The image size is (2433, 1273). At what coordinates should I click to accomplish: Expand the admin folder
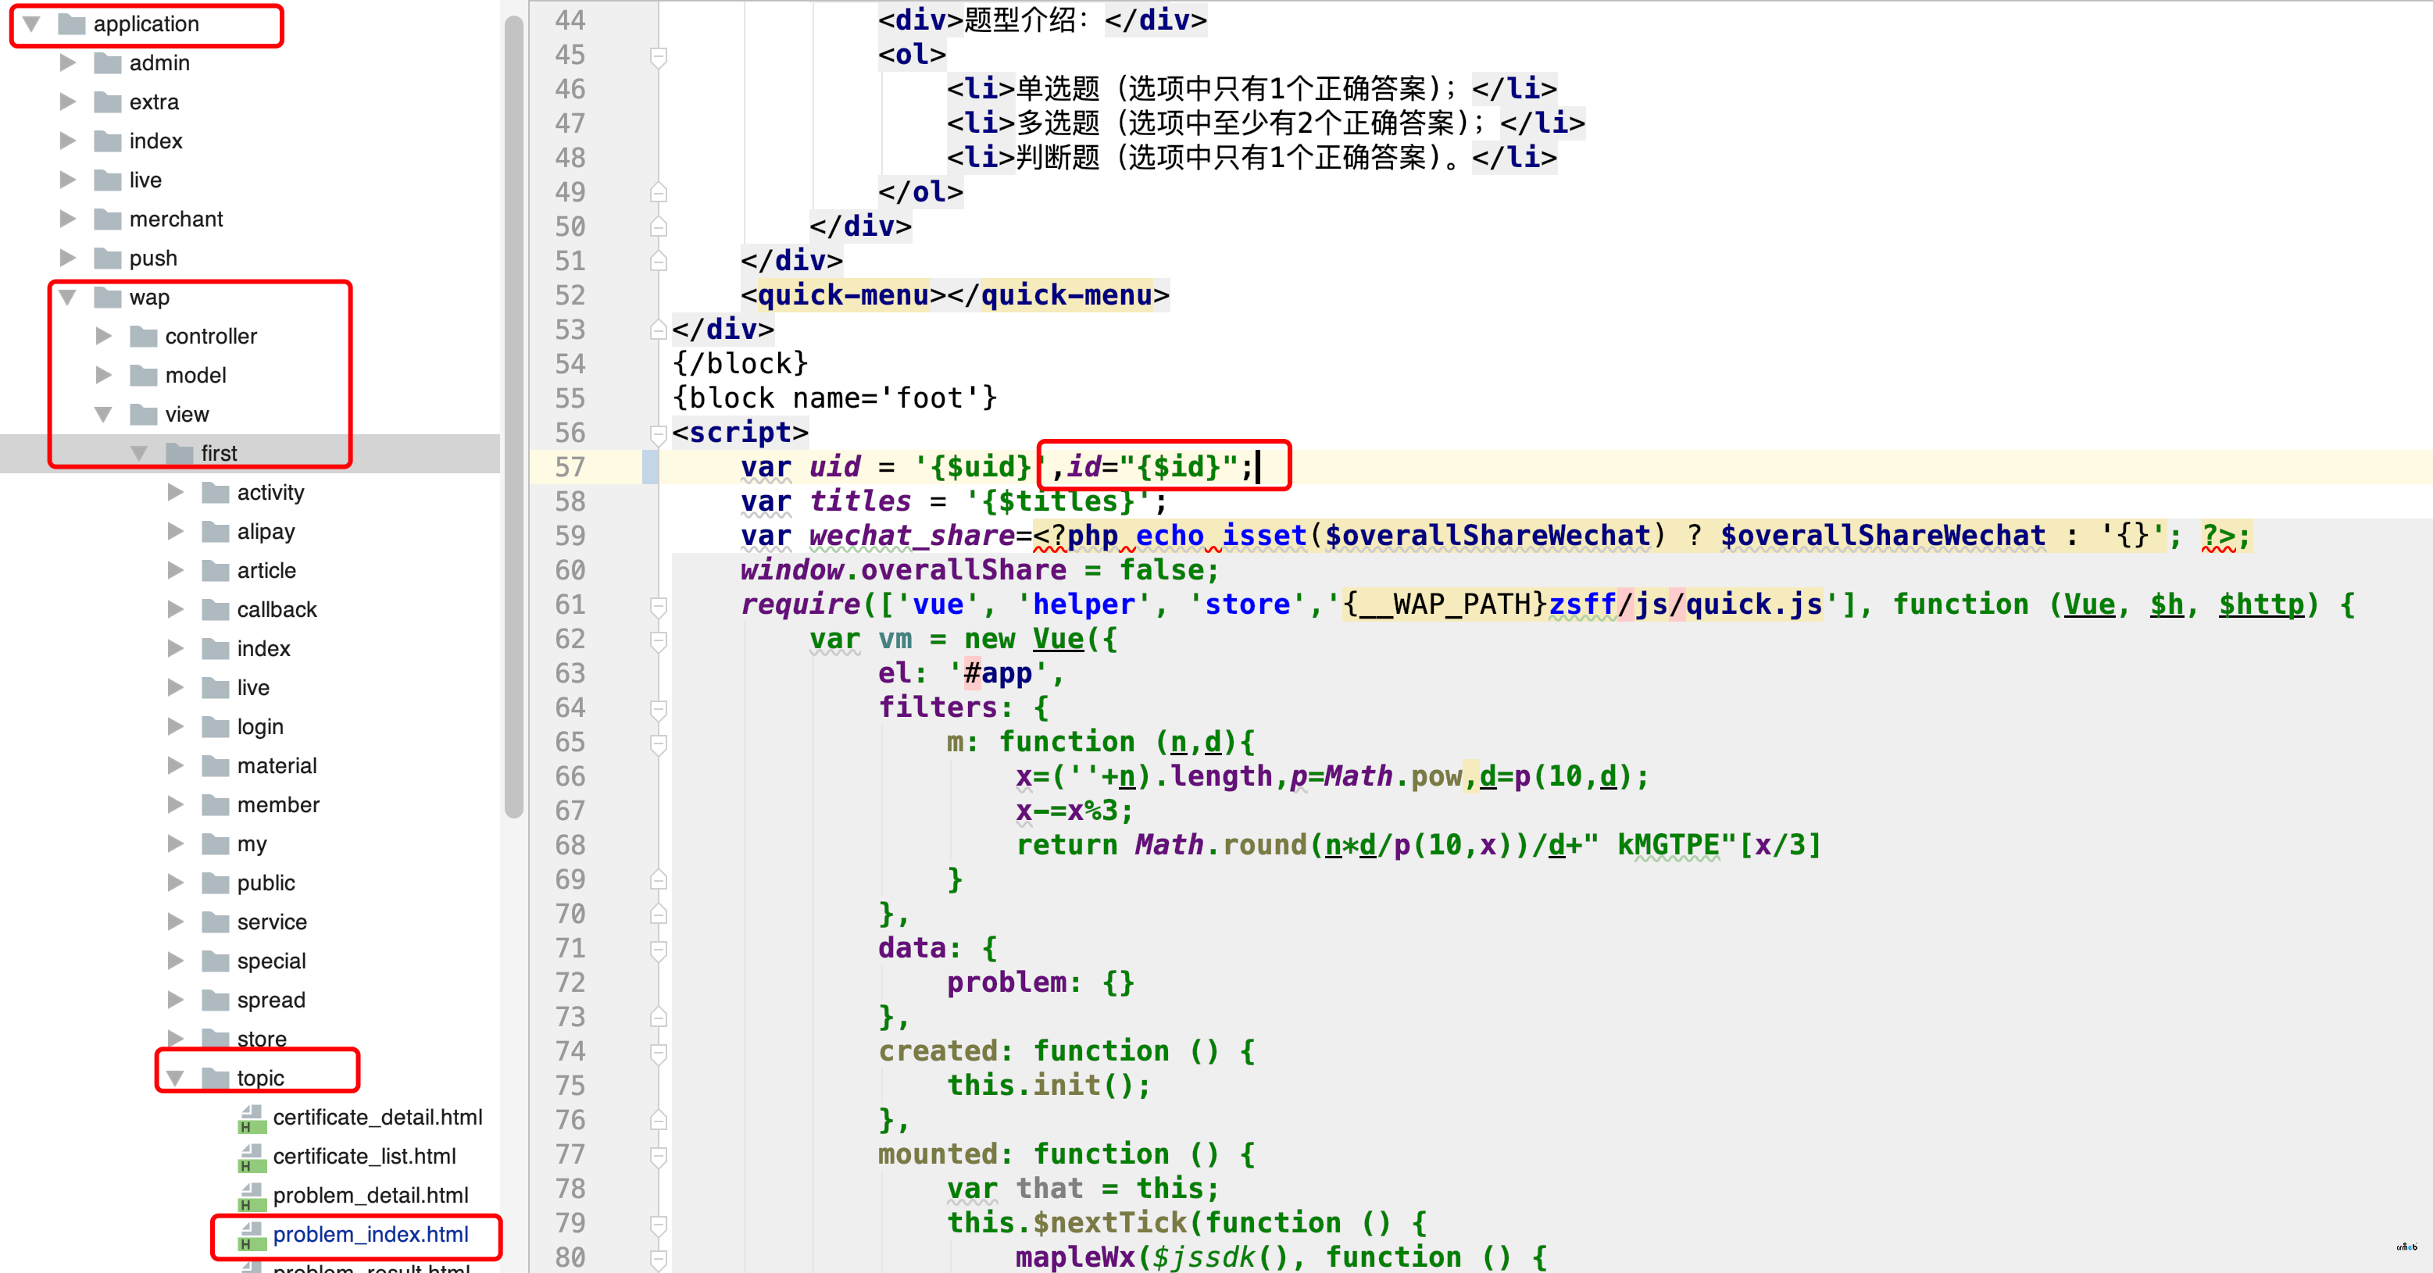coord(66,62)
